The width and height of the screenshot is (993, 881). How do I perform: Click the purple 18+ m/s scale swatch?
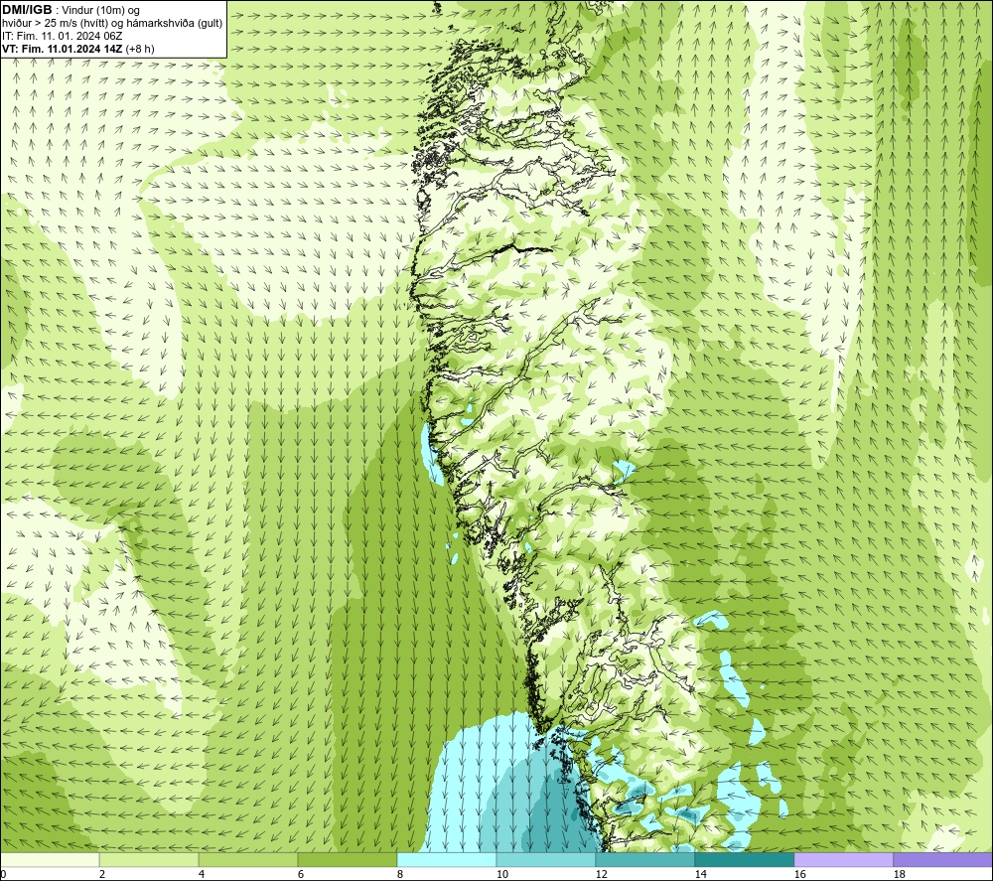942,859
